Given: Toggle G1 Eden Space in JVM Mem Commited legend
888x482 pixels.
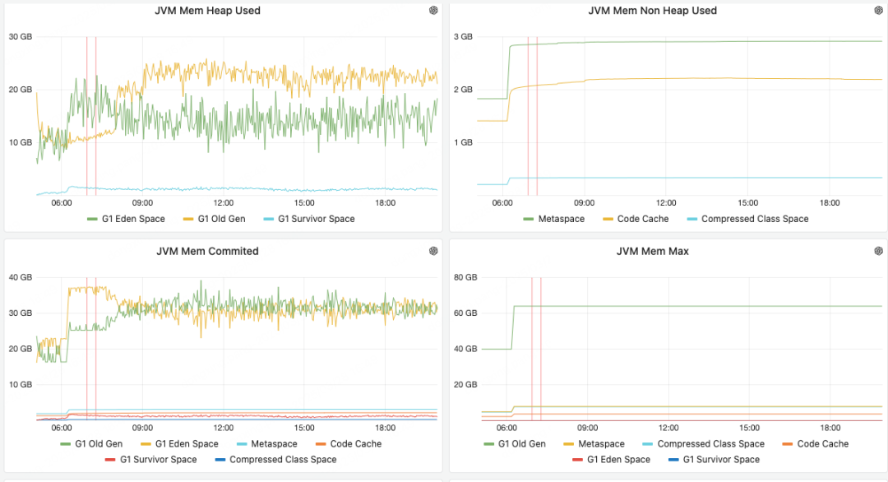Looking at the screenshot, I should coord(187,444).
